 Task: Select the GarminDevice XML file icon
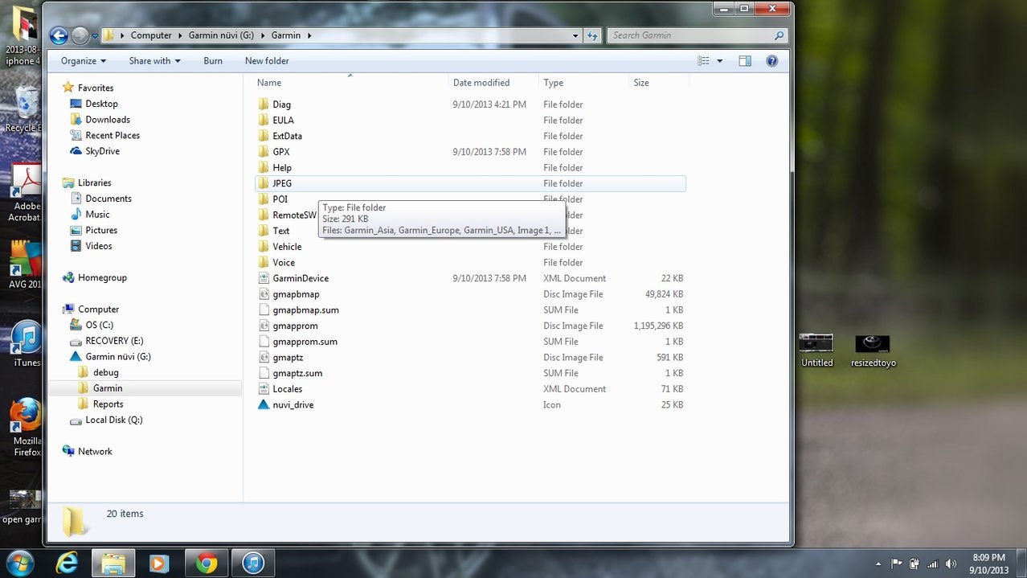tap(264, 278)
